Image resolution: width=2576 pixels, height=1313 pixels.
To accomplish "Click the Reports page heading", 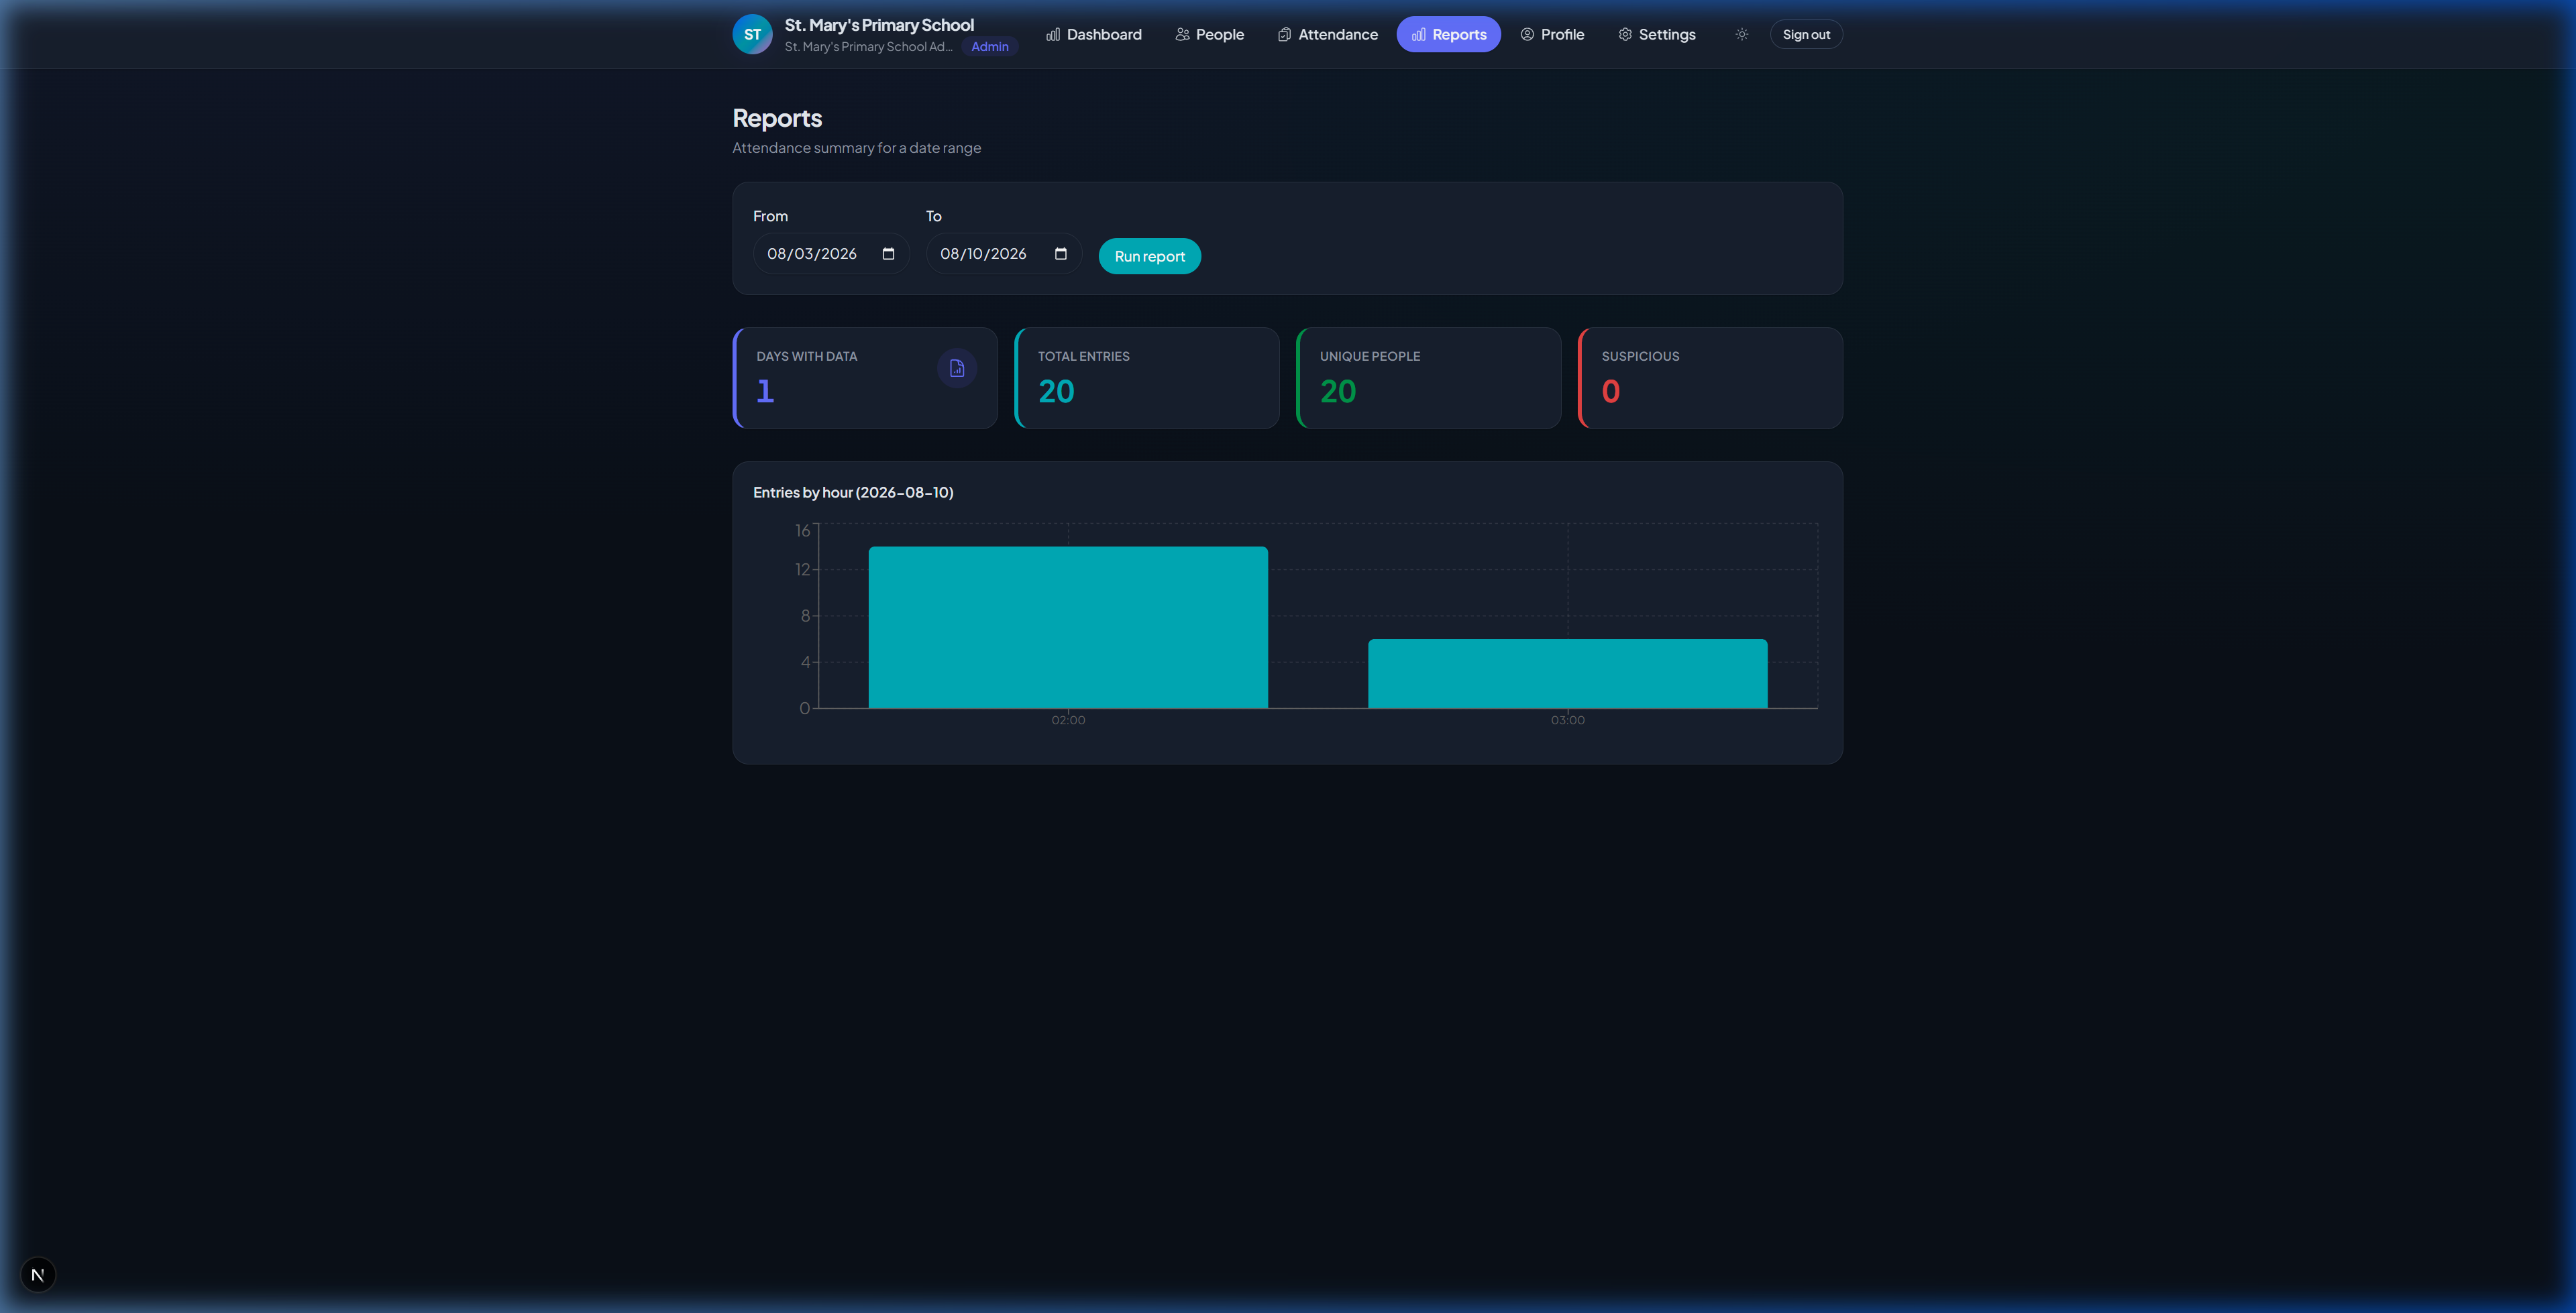I will pos(777,118).
